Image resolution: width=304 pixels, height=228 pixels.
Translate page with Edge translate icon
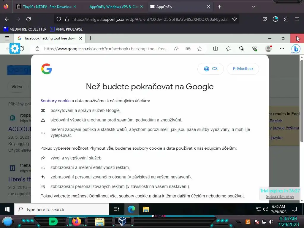pyautogui.click(x=188, y=49)
